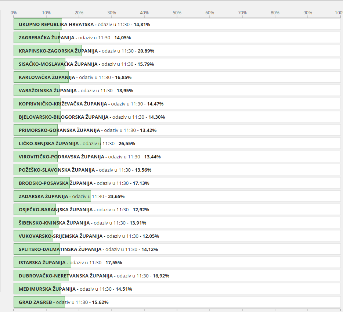Click the GRAD ZAGREB turnout bar

39,302
